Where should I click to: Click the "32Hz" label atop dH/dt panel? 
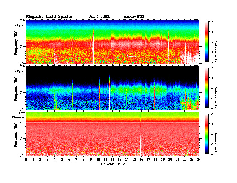(22, 20)
